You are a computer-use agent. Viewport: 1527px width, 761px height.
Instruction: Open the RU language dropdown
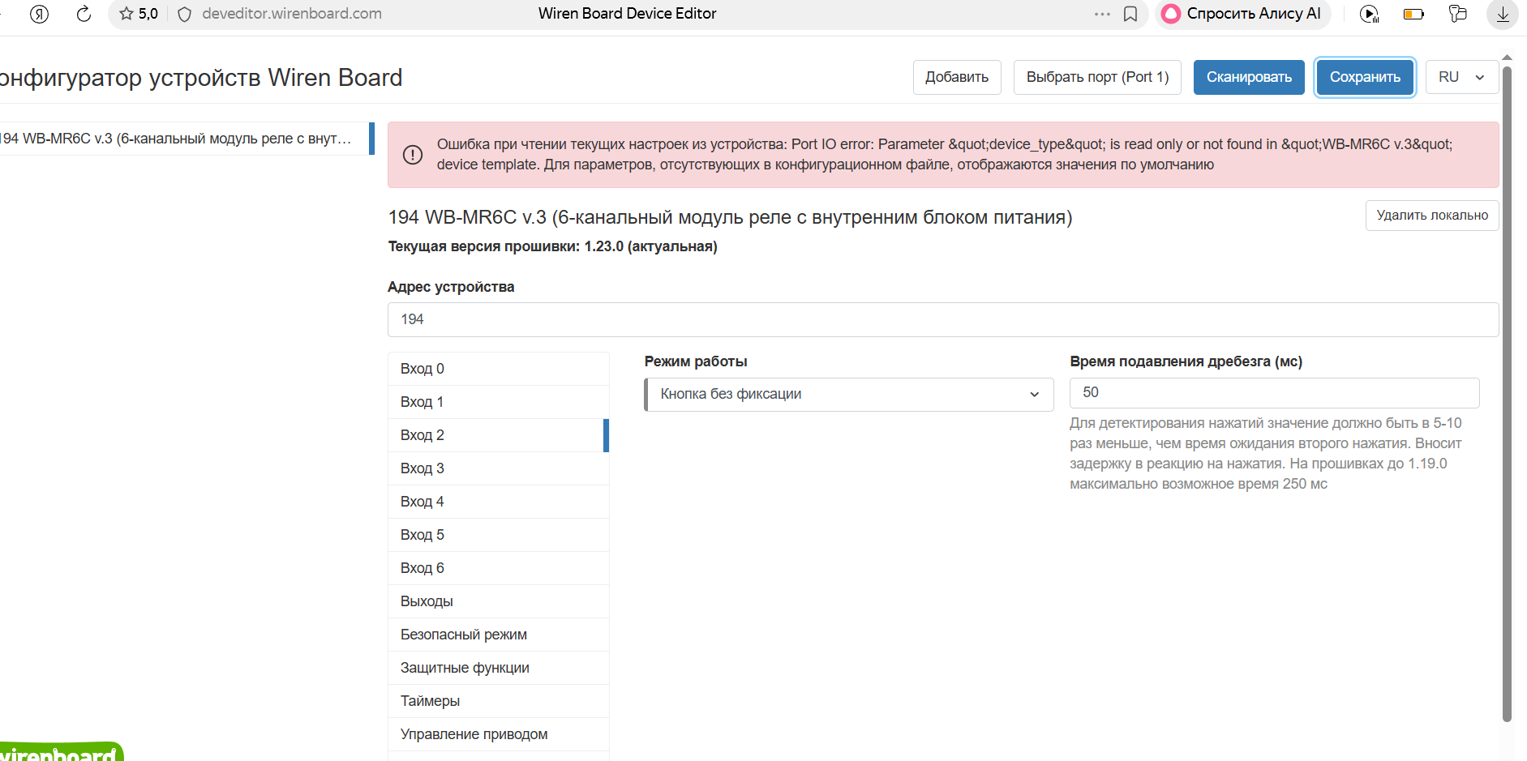[1461, 77]
